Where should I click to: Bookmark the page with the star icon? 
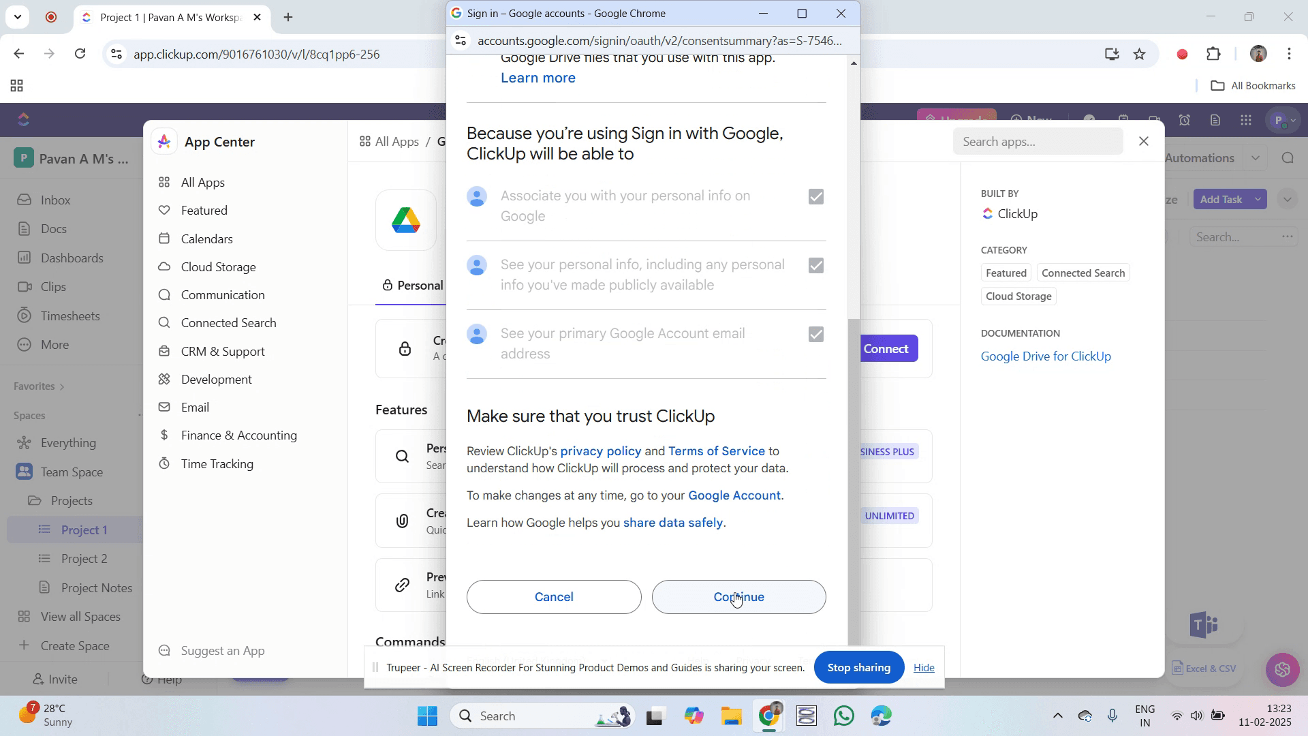click(x=1140, y=55)
